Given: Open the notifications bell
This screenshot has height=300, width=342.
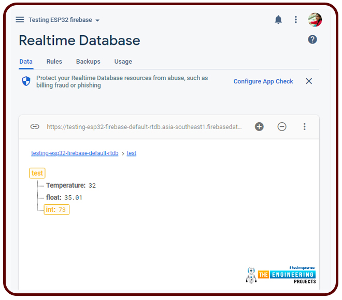Looking at the screenshot, I should [x=278, y=20].
